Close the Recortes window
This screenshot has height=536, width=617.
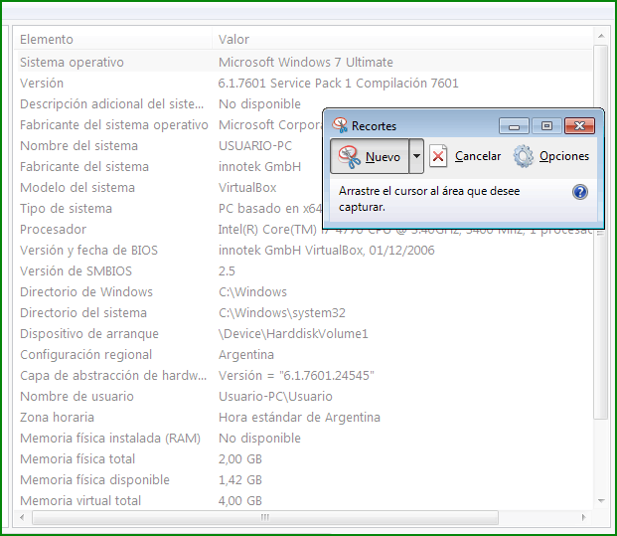coord(579,126)
